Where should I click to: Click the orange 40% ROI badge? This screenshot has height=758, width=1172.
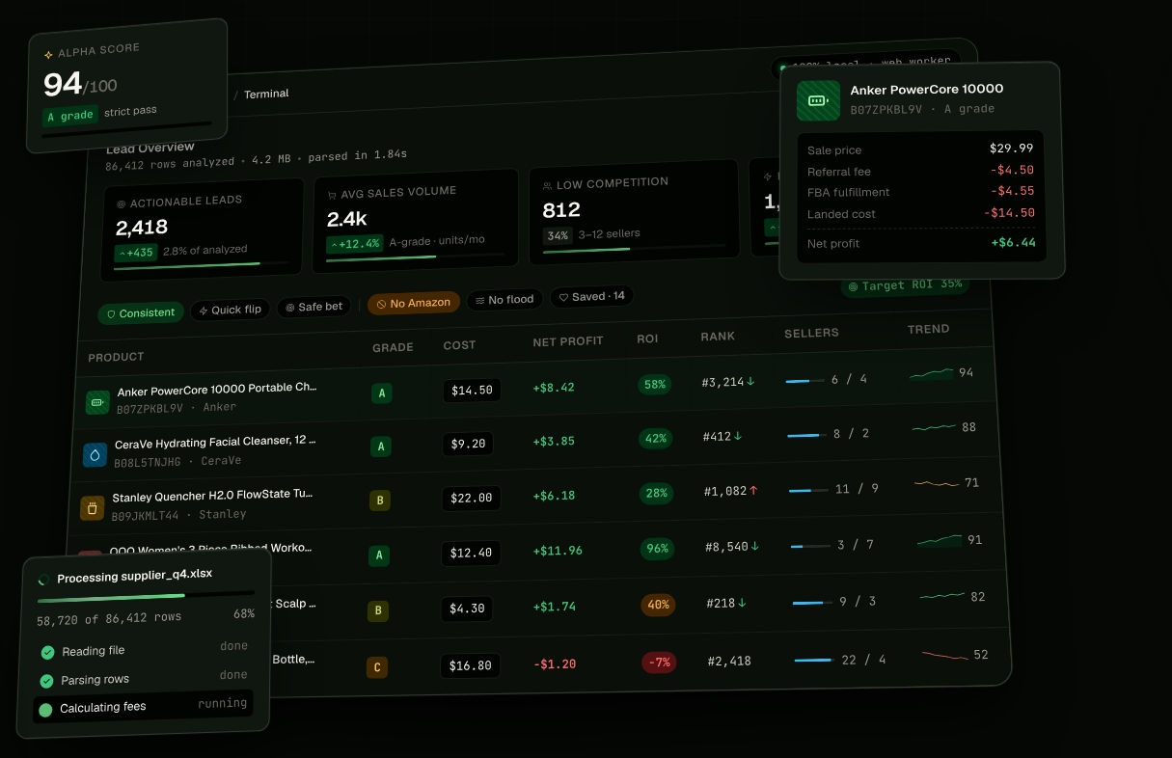click(658, 606)
